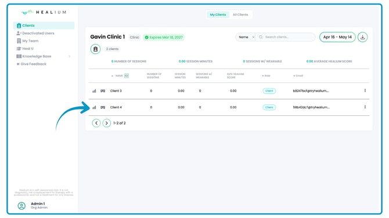Click the 58b42dc7@tryhealium email
This screenshot has height=218, width=389.
pyautogui.click(x=311, y=107)
